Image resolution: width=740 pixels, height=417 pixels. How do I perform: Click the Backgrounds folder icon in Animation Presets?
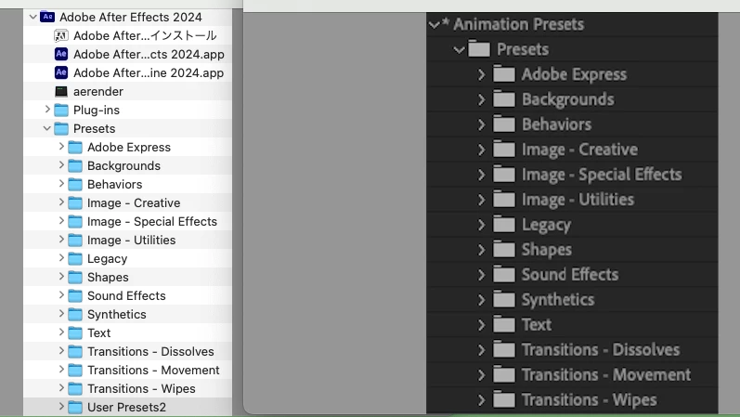(504, 99)
